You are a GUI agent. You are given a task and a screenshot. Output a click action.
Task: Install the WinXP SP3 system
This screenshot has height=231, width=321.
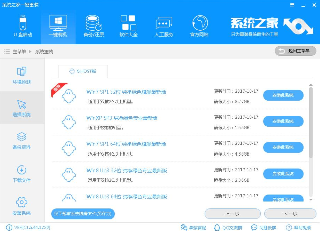coord(283,121)
